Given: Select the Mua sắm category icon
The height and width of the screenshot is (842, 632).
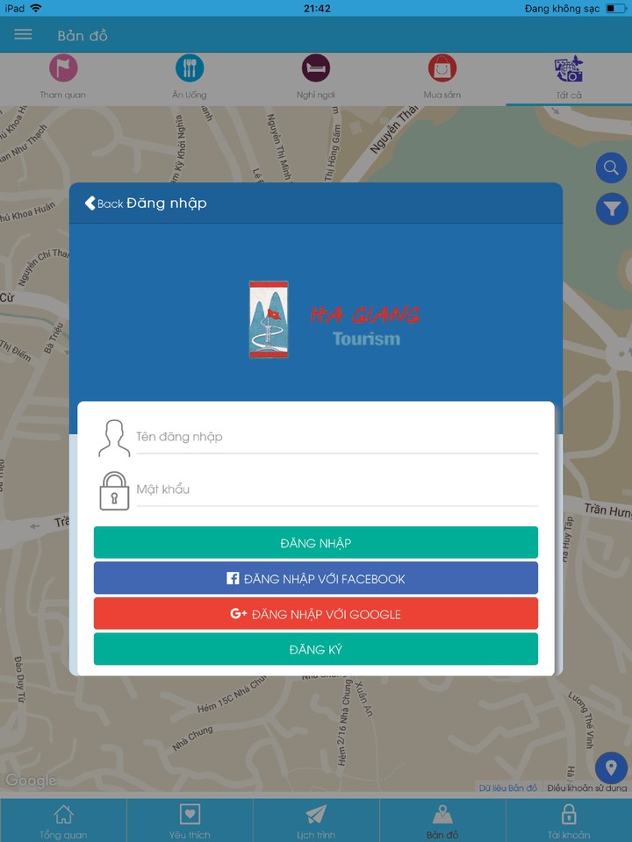Looking at the screenshot, I should (x=442, y=68).
